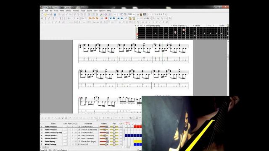
Task: Adjust pan slider for track 4
Action: click(114, 135)
